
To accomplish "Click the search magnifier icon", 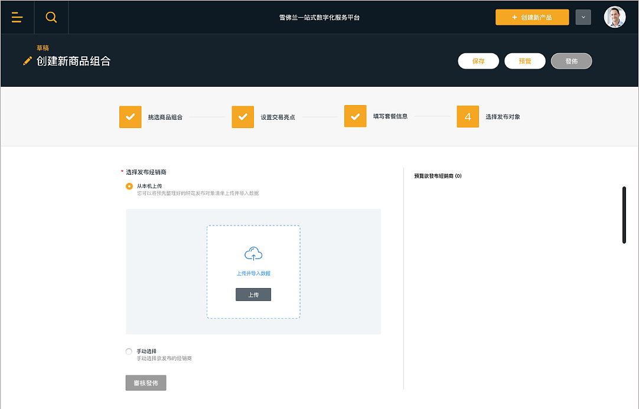I will [51, 17].
